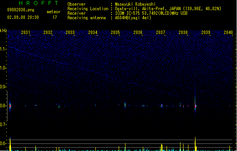Click the 0.8 kHz frequency label
The width and height of the screenshot is (237, 151).
(x=3, y=106)
